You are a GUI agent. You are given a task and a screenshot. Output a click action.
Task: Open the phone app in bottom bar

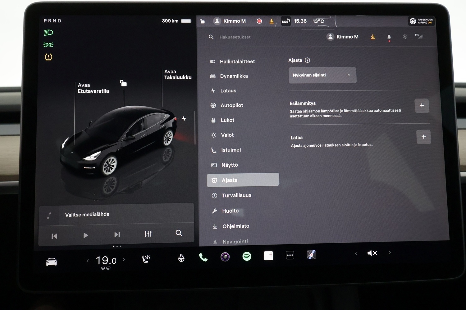click(203, 257)
